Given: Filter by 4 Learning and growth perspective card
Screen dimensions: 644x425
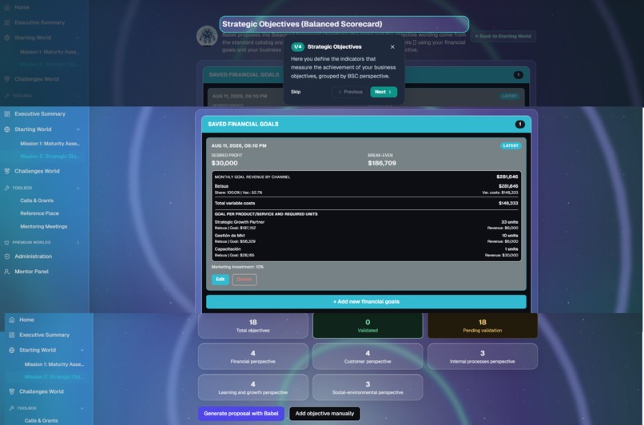Looking at the screenshot, I should coord(253,387).
